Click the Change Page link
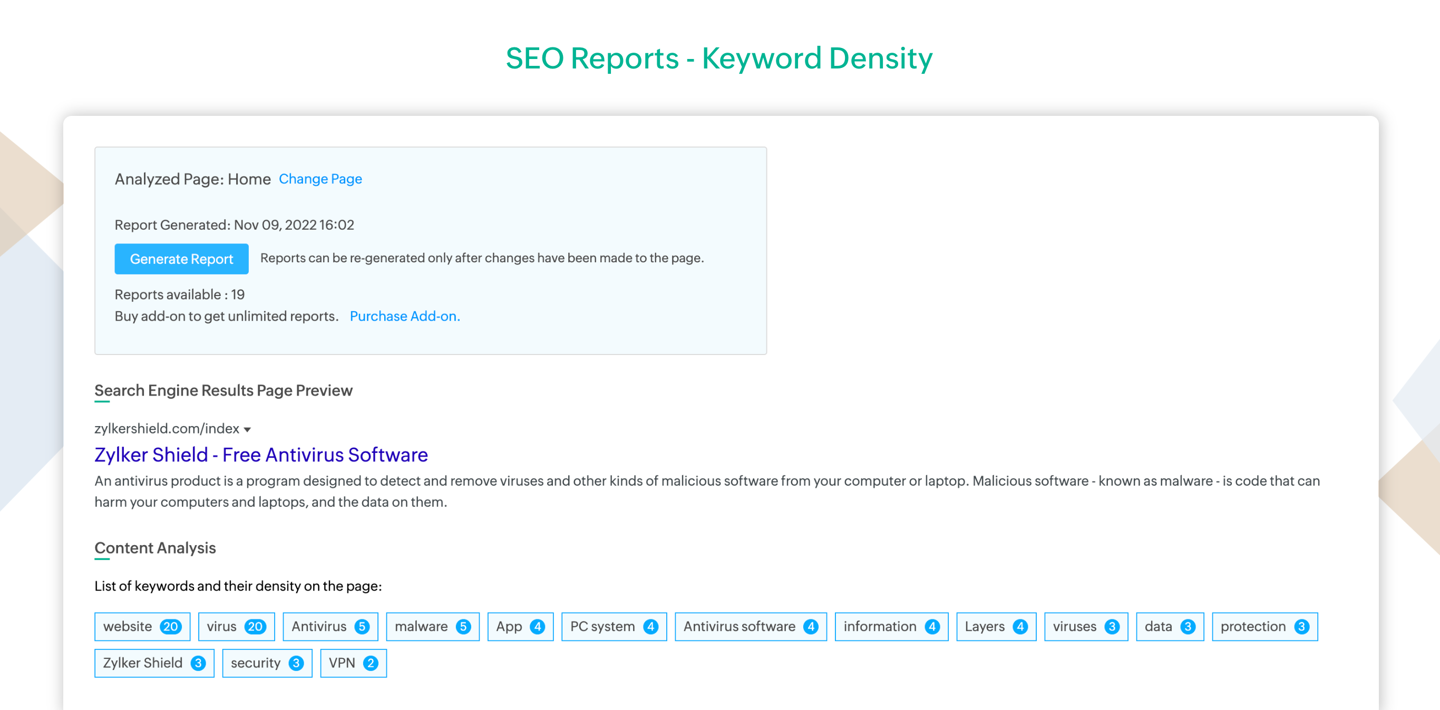Screen dimensions: 1440x710 tap(320, 179)
